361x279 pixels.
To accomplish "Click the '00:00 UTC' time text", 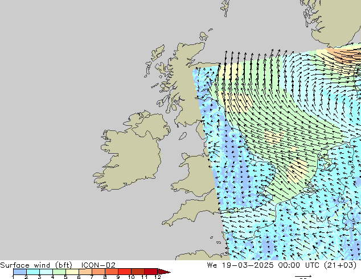I will (x=298, y=265).
